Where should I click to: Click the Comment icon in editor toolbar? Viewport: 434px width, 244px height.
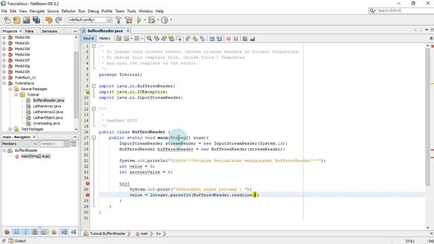(x=245, y=39)
